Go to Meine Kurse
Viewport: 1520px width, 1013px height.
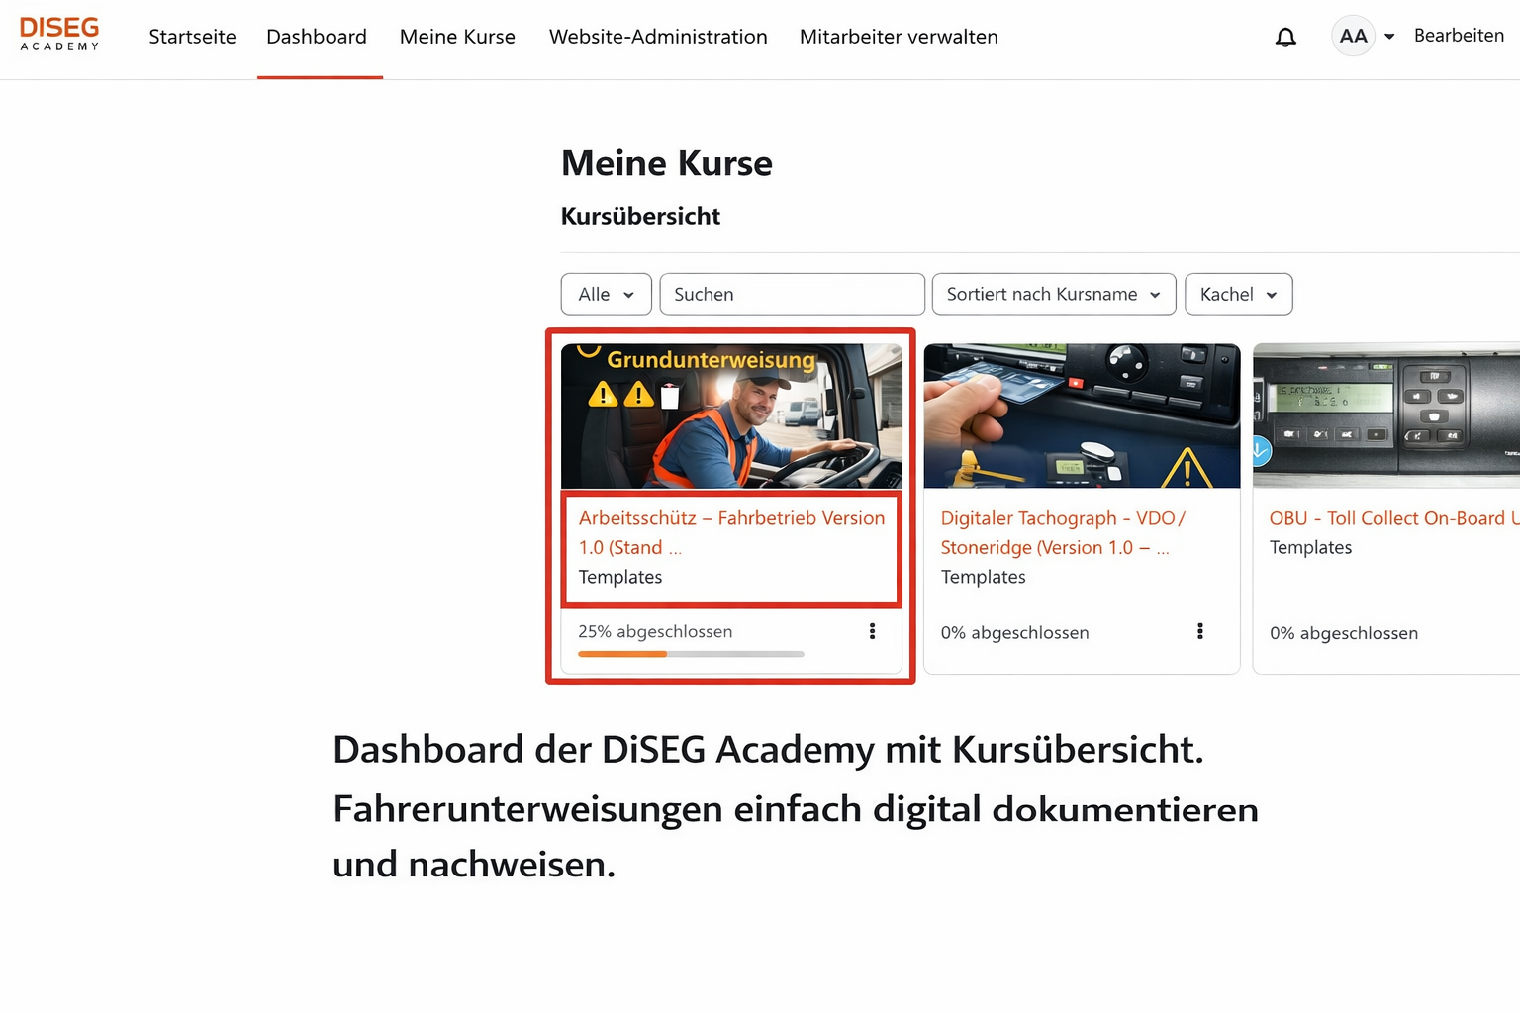click(457, 37)
